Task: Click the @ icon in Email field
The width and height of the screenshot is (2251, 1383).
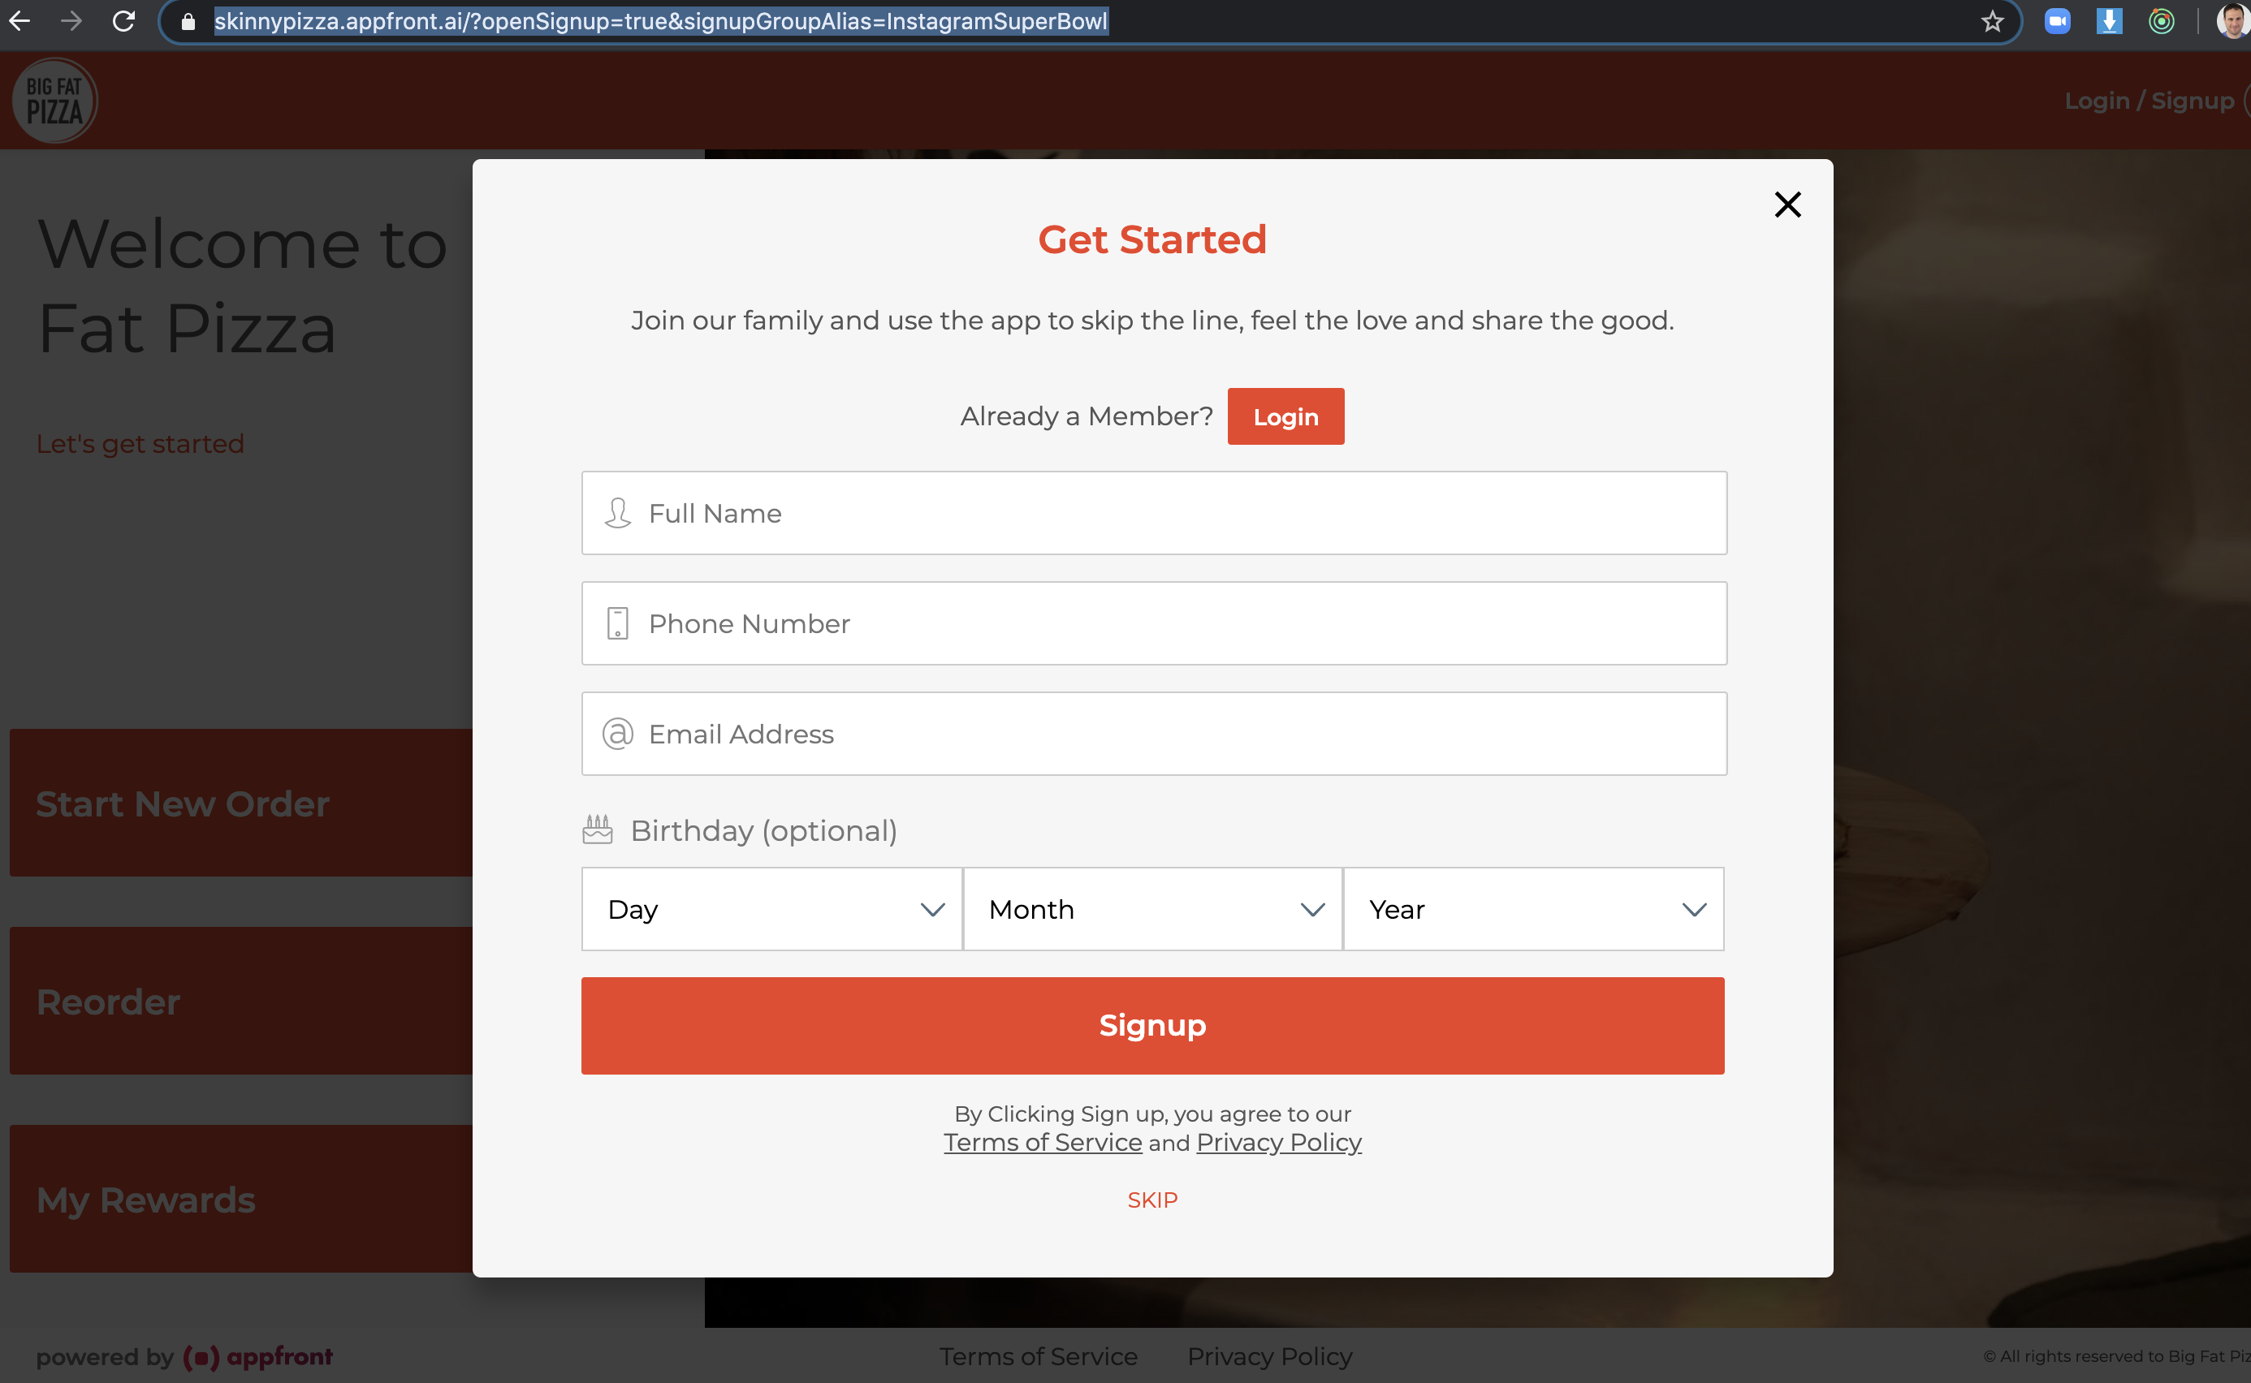Action: pyautogui.click(x=618, y=734)
